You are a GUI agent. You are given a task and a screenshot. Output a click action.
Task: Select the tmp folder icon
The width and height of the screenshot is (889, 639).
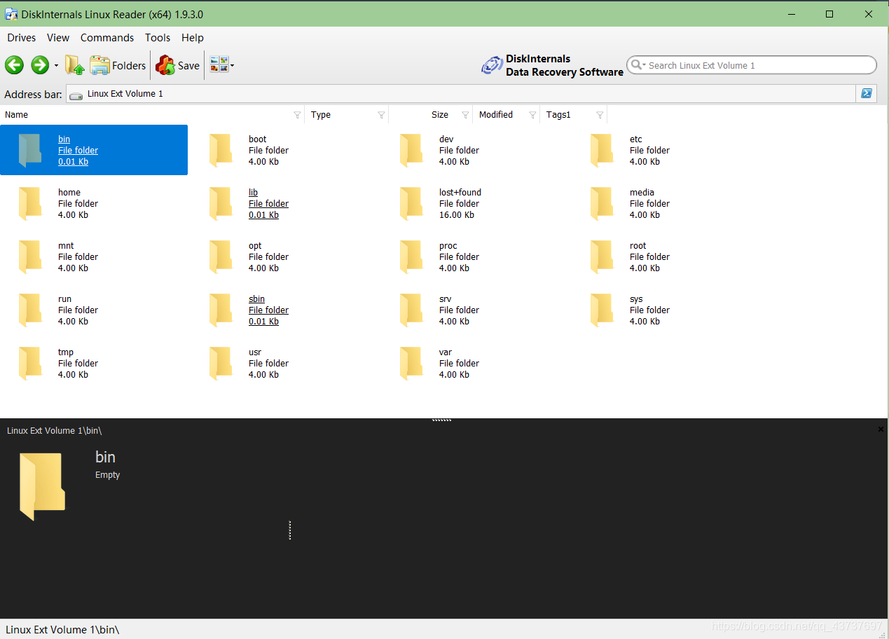click(x=30, y=363)
